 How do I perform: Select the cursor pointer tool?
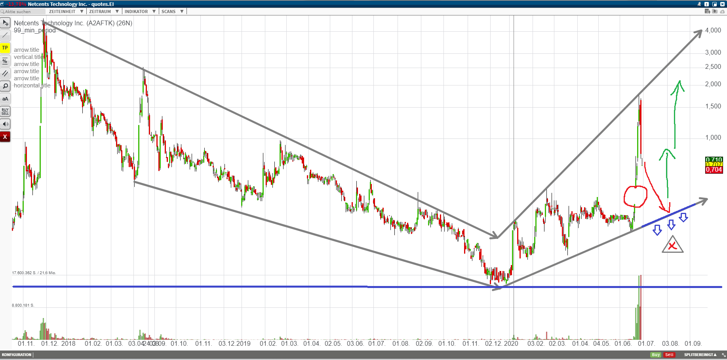click(x=5, y=23)
